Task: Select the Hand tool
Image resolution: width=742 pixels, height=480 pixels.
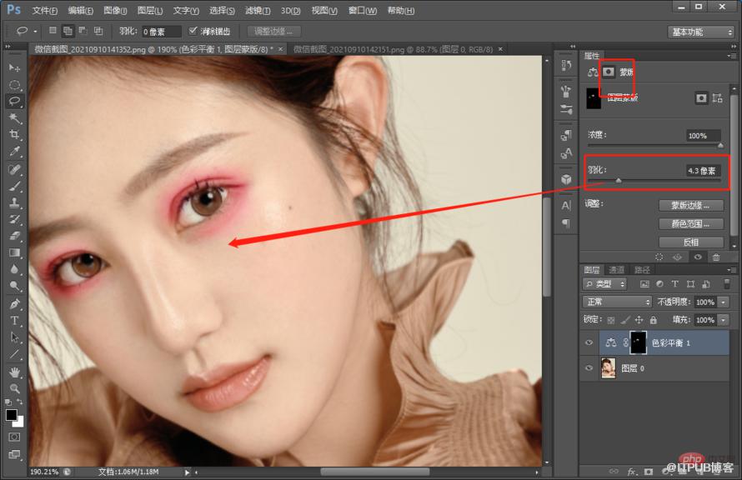Action: click(14, 372)
